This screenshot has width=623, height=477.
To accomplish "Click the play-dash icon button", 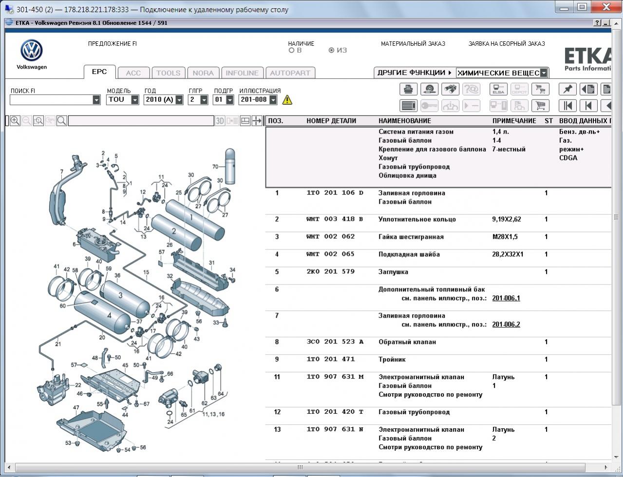I will tap(472, 106).
